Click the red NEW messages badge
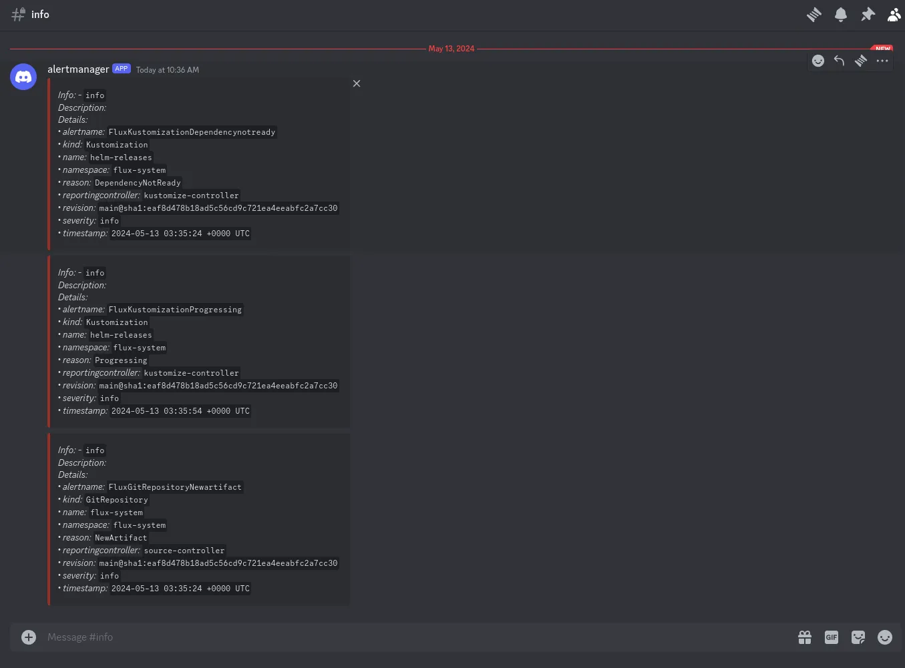The height and width of the screenshot is (668, 905). point(882,49)
